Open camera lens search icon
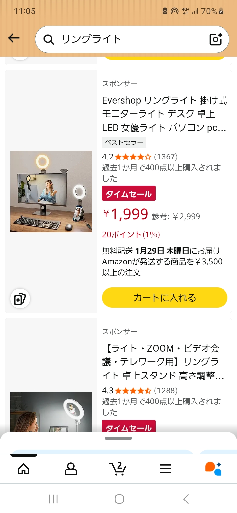 point(216,39)
